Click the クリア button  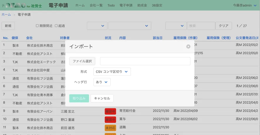coord(224,26)
